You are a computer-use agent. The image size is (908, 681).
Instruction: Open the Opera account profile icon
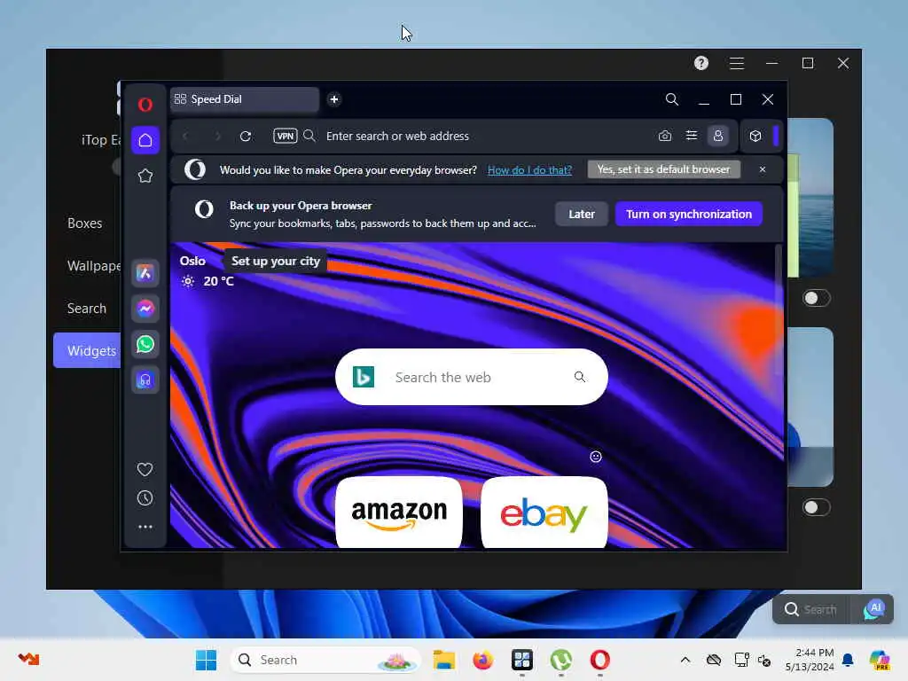coord(718,136)
